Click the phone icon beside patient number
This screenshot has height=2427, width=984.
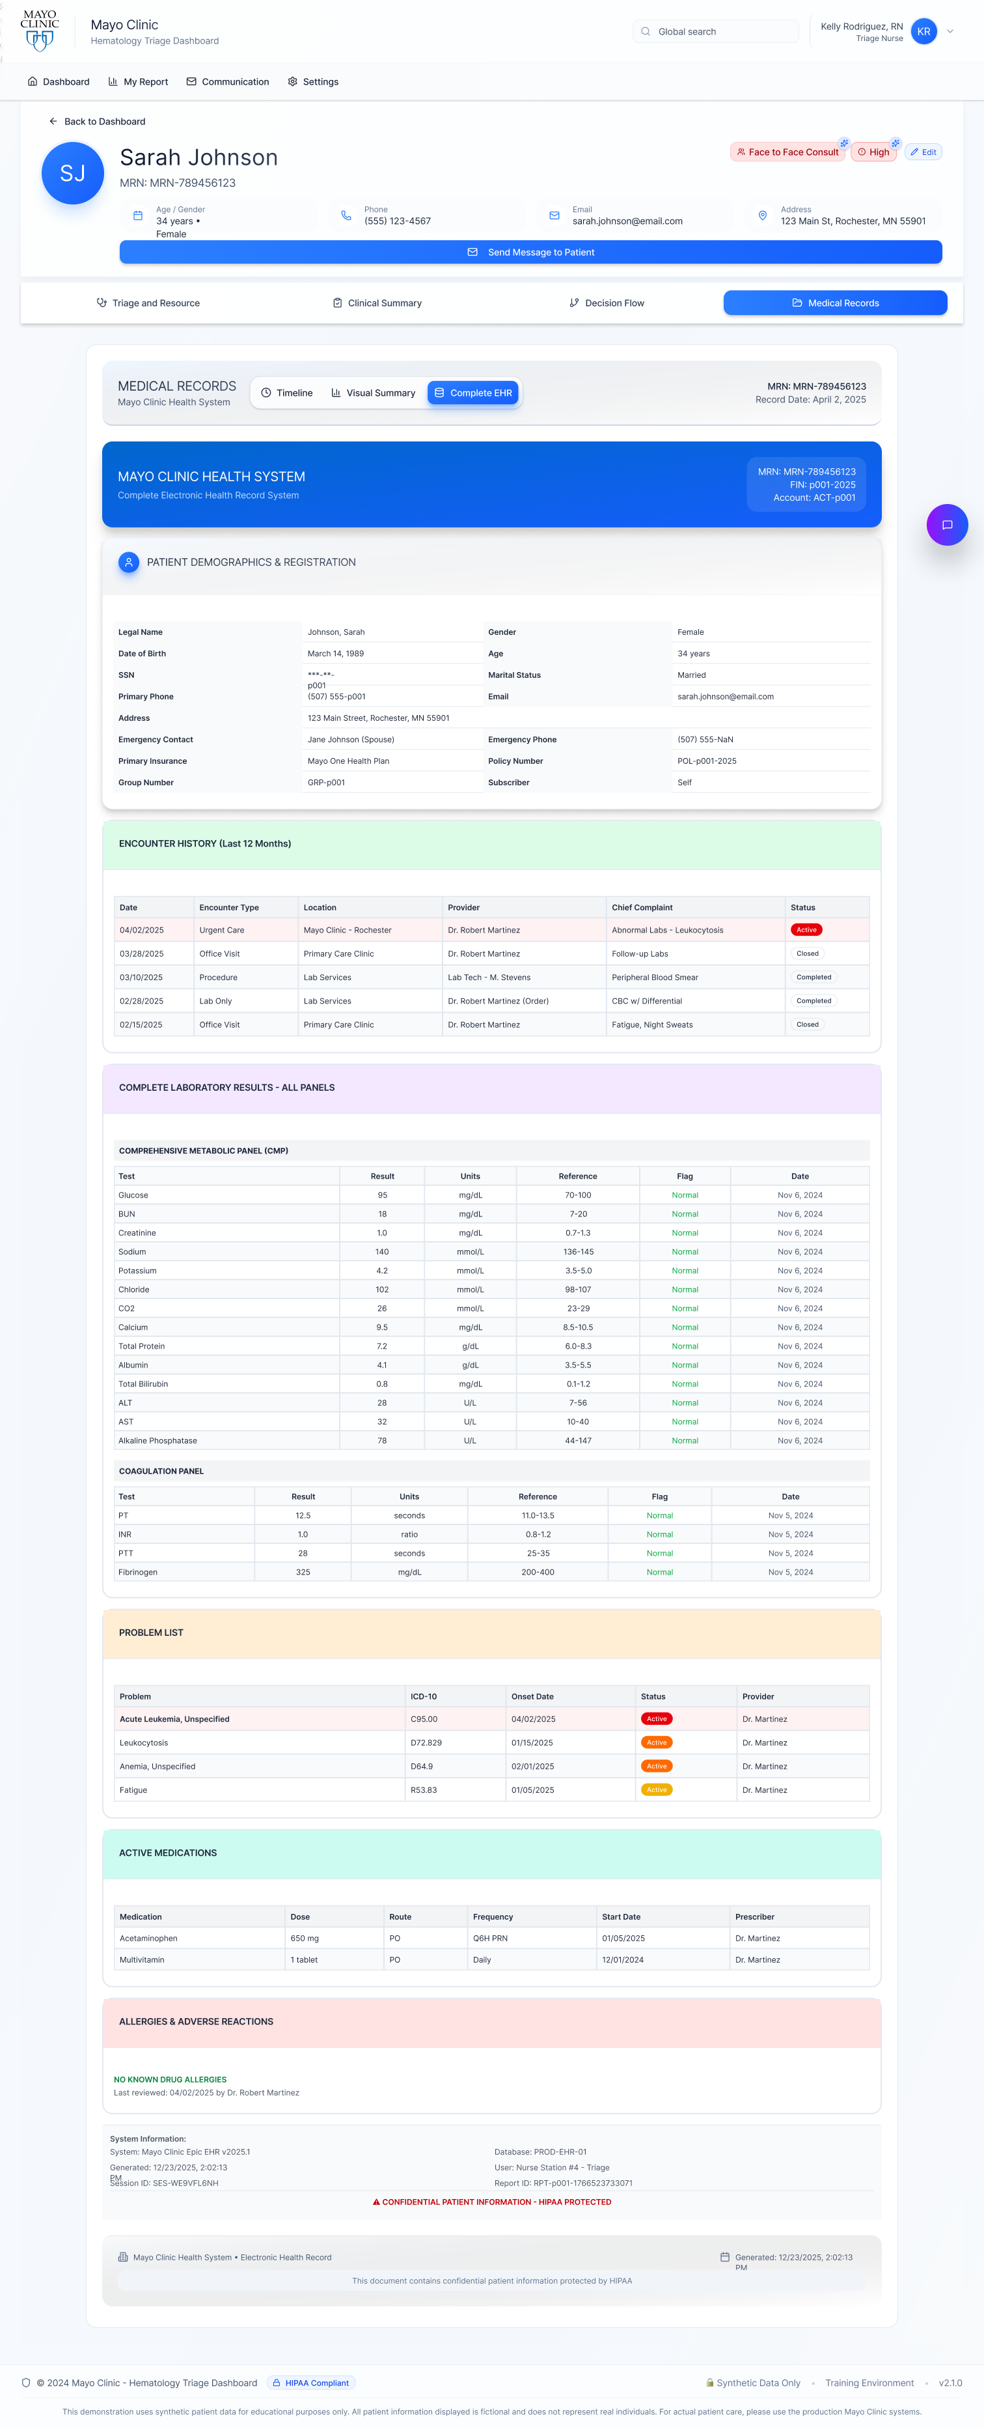point(346,216)
